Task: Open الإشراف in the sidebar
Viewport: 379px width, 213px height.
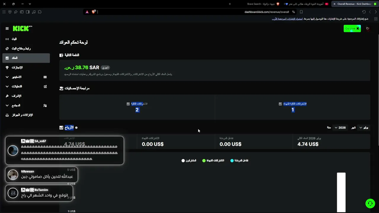Action: click(x=26, y=96)
